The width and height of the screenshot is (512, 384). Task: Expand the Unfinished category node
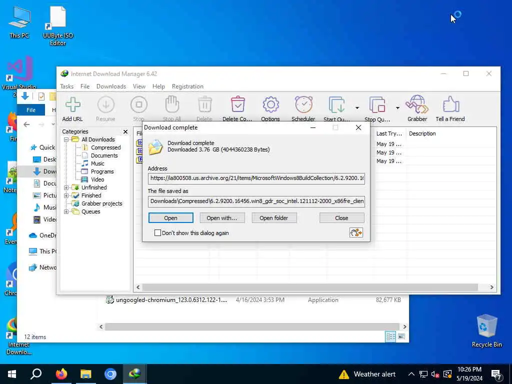(x=66, y=187)
